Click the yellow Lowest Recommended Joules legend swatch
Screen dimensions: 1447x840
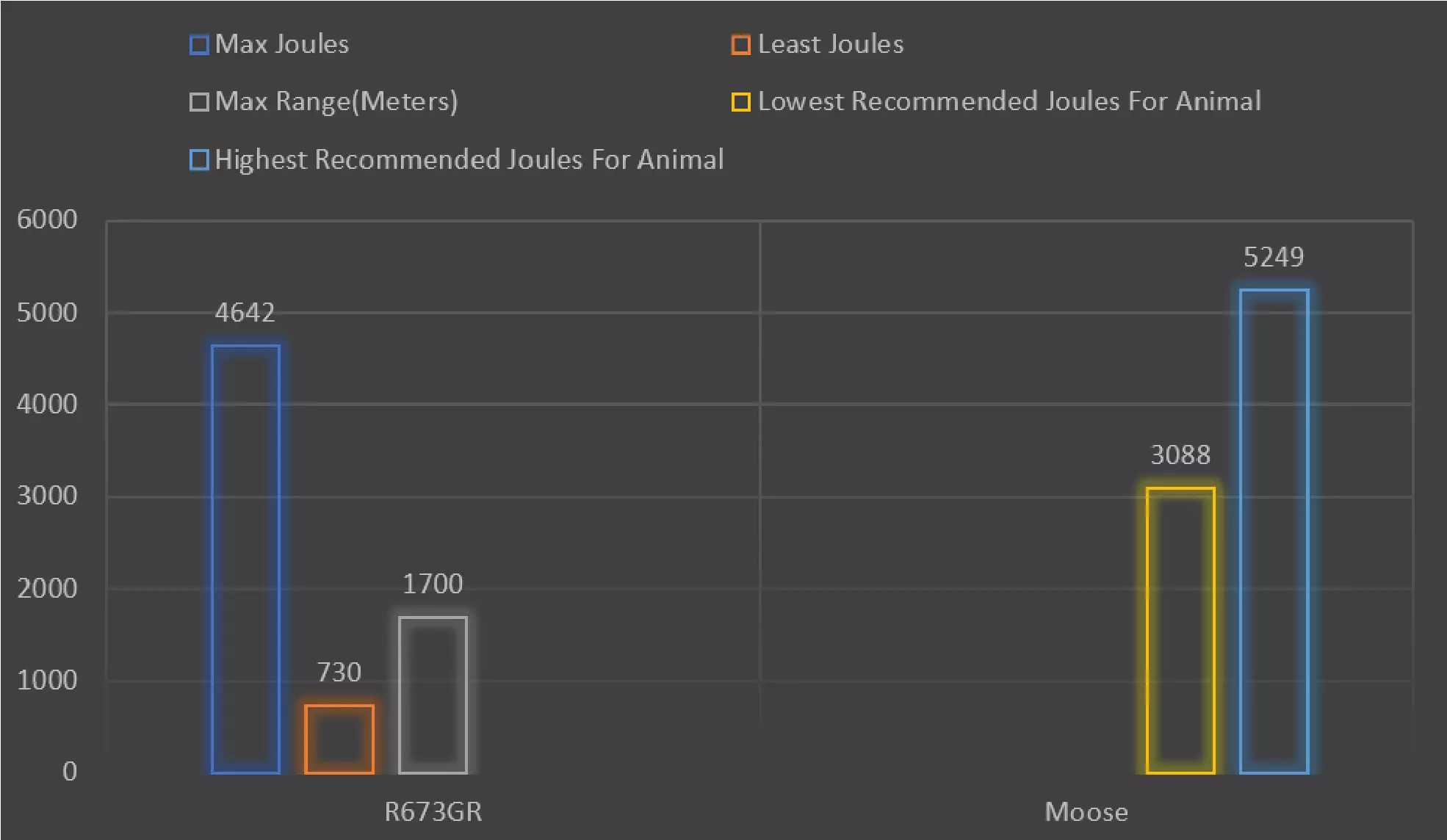740,102
